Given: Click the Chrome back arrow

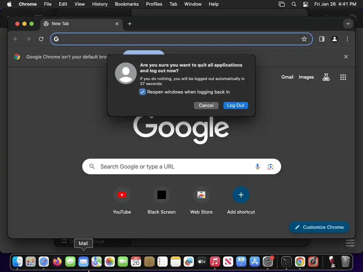Looking at the screenshot, I should coord(16,39).
